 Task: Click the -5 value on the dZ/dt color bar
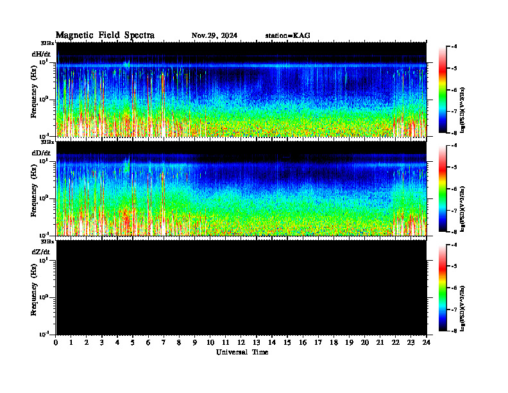pyautogui.click(x=454, y=266)
